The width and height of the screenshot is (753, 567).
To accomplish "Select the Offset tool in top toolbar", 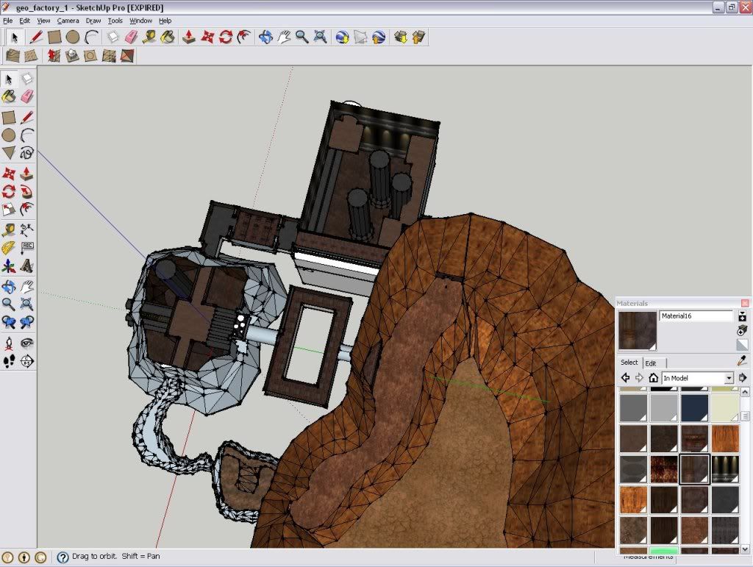I will point(244,37).
